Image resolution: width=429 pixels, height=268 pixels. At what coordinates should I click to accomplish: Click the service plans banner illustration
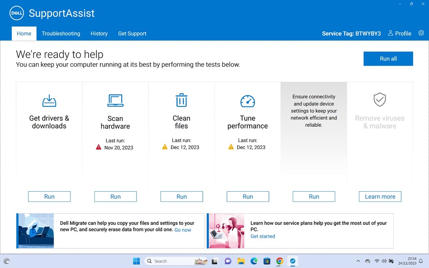pyautogui.click(x=226, y=231)
